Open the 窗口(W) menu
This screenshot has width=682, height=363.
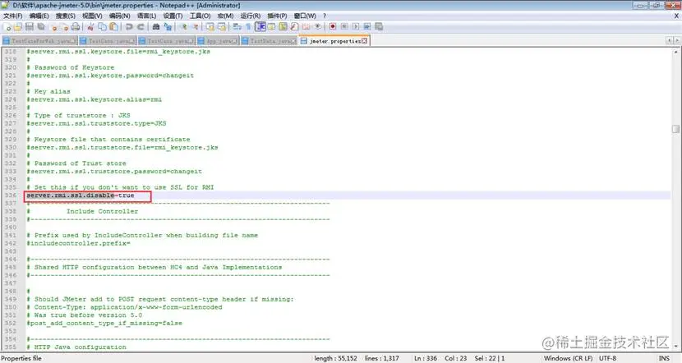[x=305, y=16]
